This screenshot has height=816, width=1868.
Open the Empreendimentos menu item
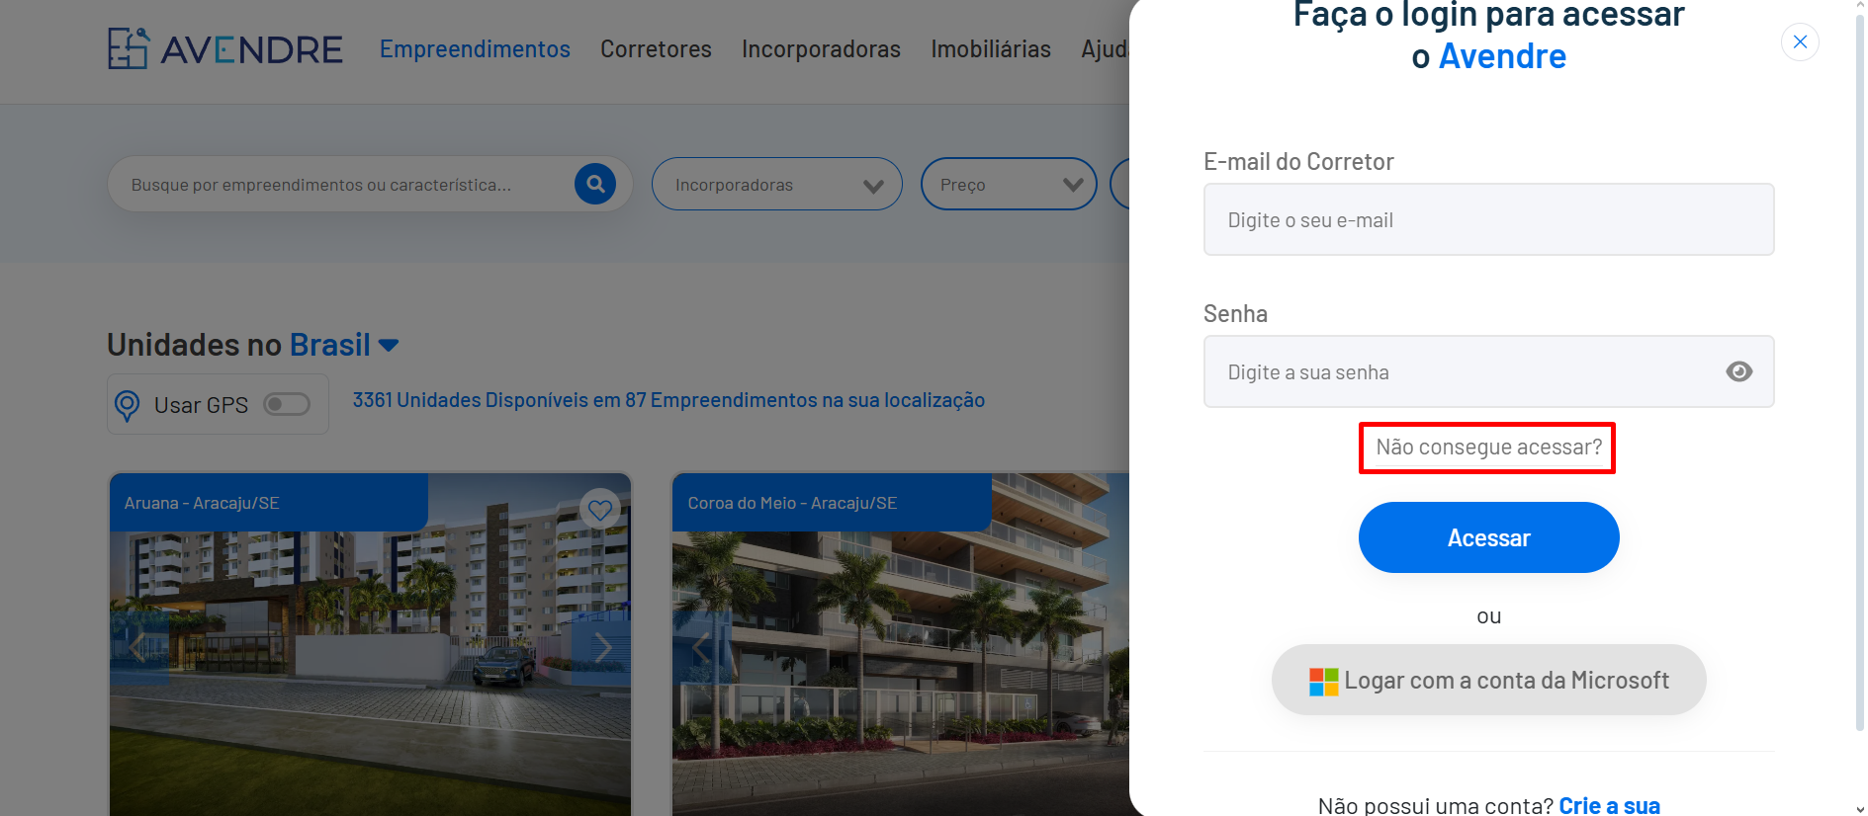(x=475, y=48)
